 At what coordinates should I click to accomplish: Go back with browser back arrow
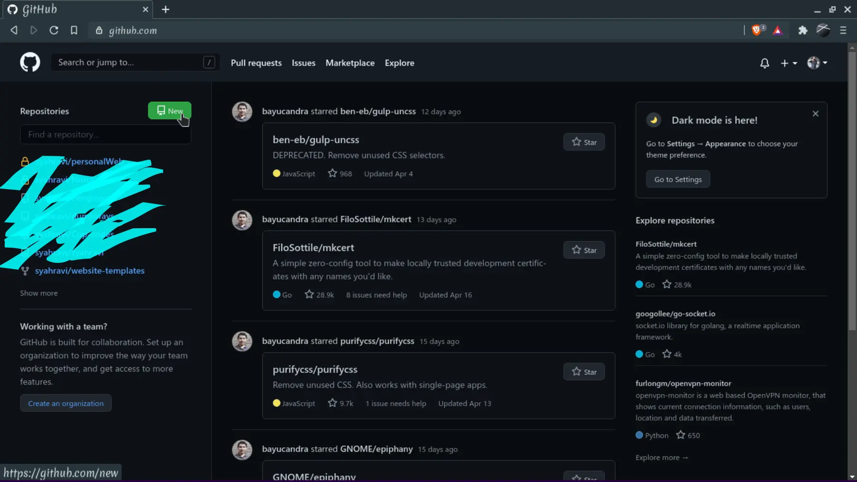(x=14, y=30)
